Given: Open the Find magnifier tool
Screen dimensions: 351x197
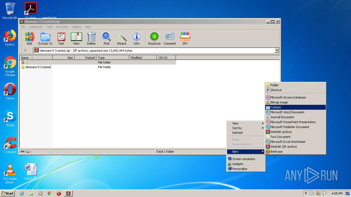Looking at the screenshot, I should pos(106,38).
